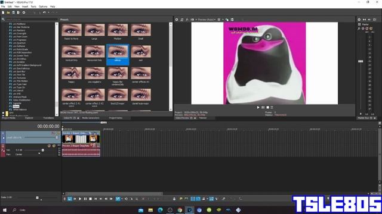Select the highlighted Wave effect in plug-in list
The height and width of the screenshot is (214, 382).
tap(16, 106)
